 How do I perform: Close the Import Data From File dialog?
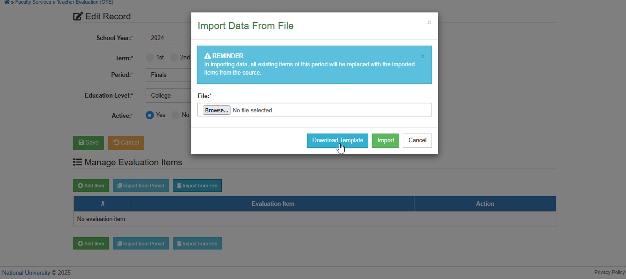point(429,22)
